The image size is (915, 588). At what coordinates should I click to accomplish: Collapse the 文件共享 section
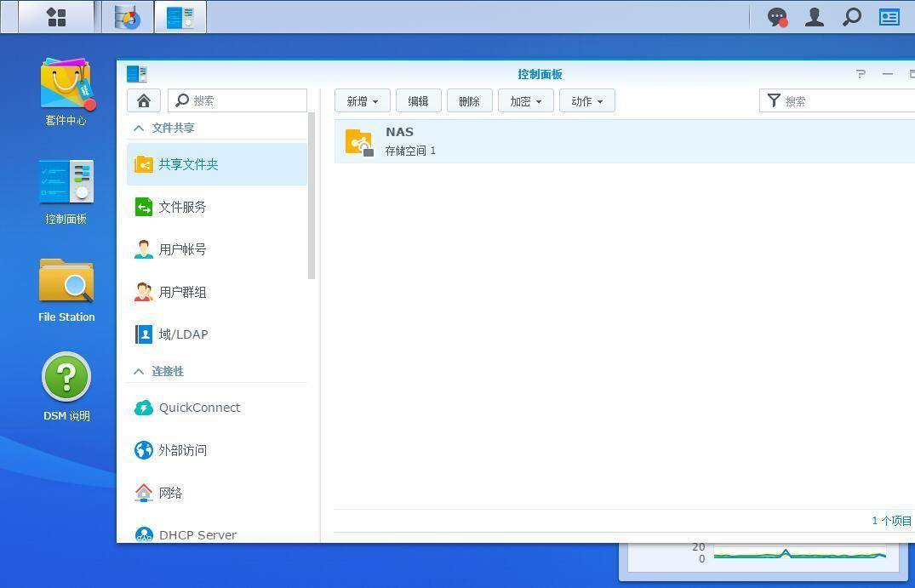(x=139, y=128)
